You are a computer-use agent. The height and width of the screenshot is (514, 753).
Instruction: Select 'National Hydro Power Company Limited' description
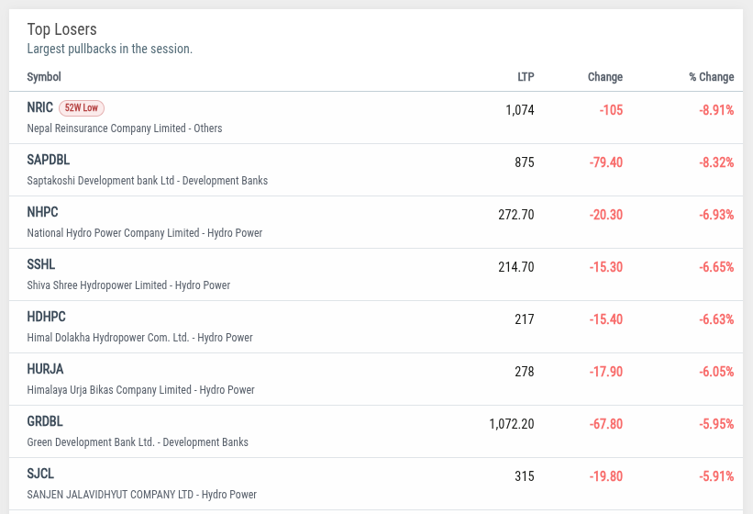pyautogui.click(x=113, y=233)
